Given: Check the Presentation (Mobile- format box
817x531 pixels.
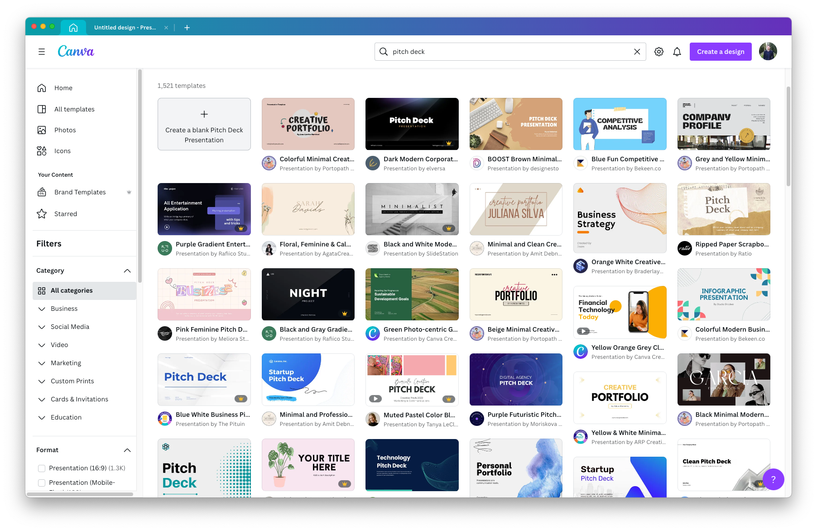Looking at the screenshot, I should [x=42, y=483].
